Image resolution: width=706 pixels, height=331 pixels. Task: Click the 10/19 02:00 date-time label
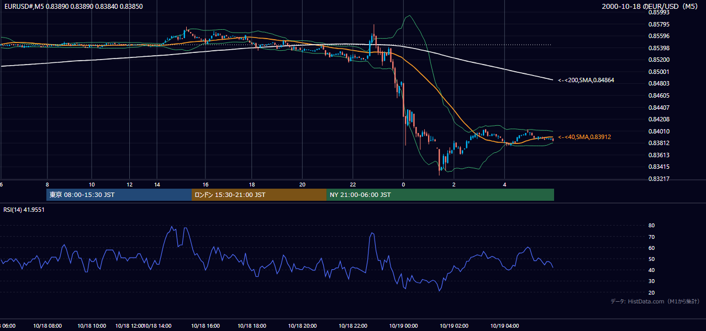point(454,325)
